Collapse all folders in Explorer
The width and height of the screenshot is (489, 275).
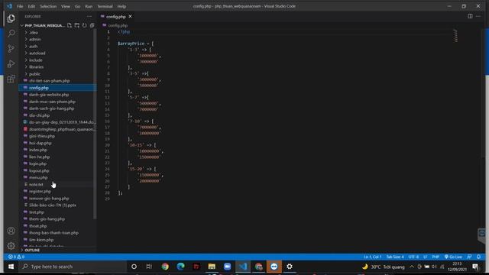(92, 25)
